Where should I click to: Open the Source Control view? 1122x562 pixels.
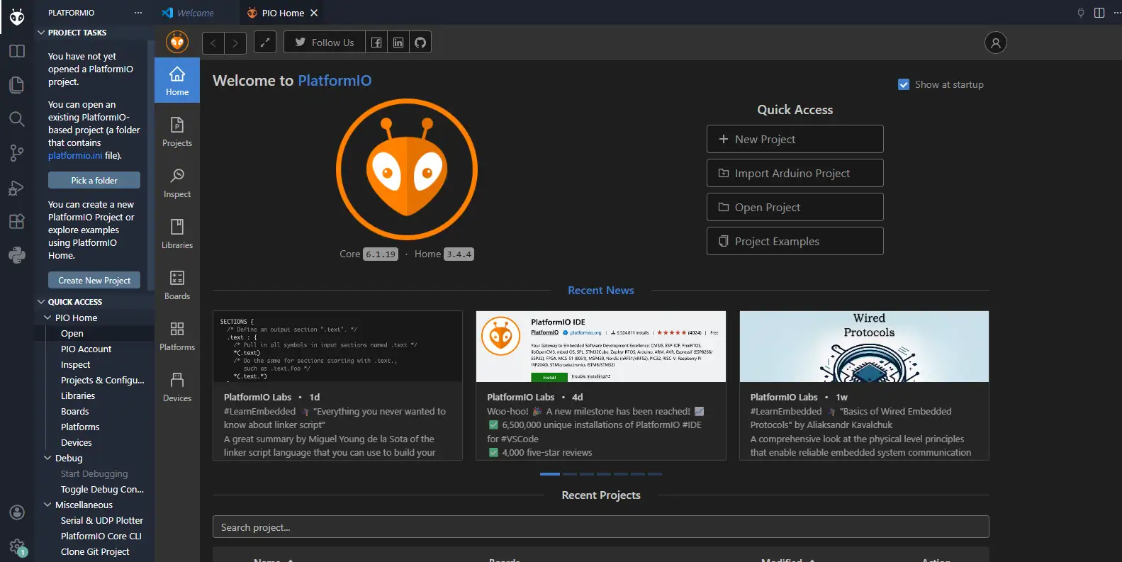point(17,153)
